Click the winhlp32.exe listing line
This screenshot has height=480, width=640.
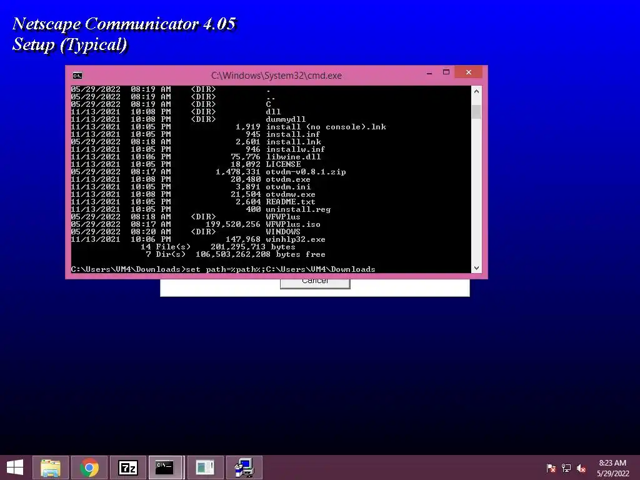[x=198, y=239]
